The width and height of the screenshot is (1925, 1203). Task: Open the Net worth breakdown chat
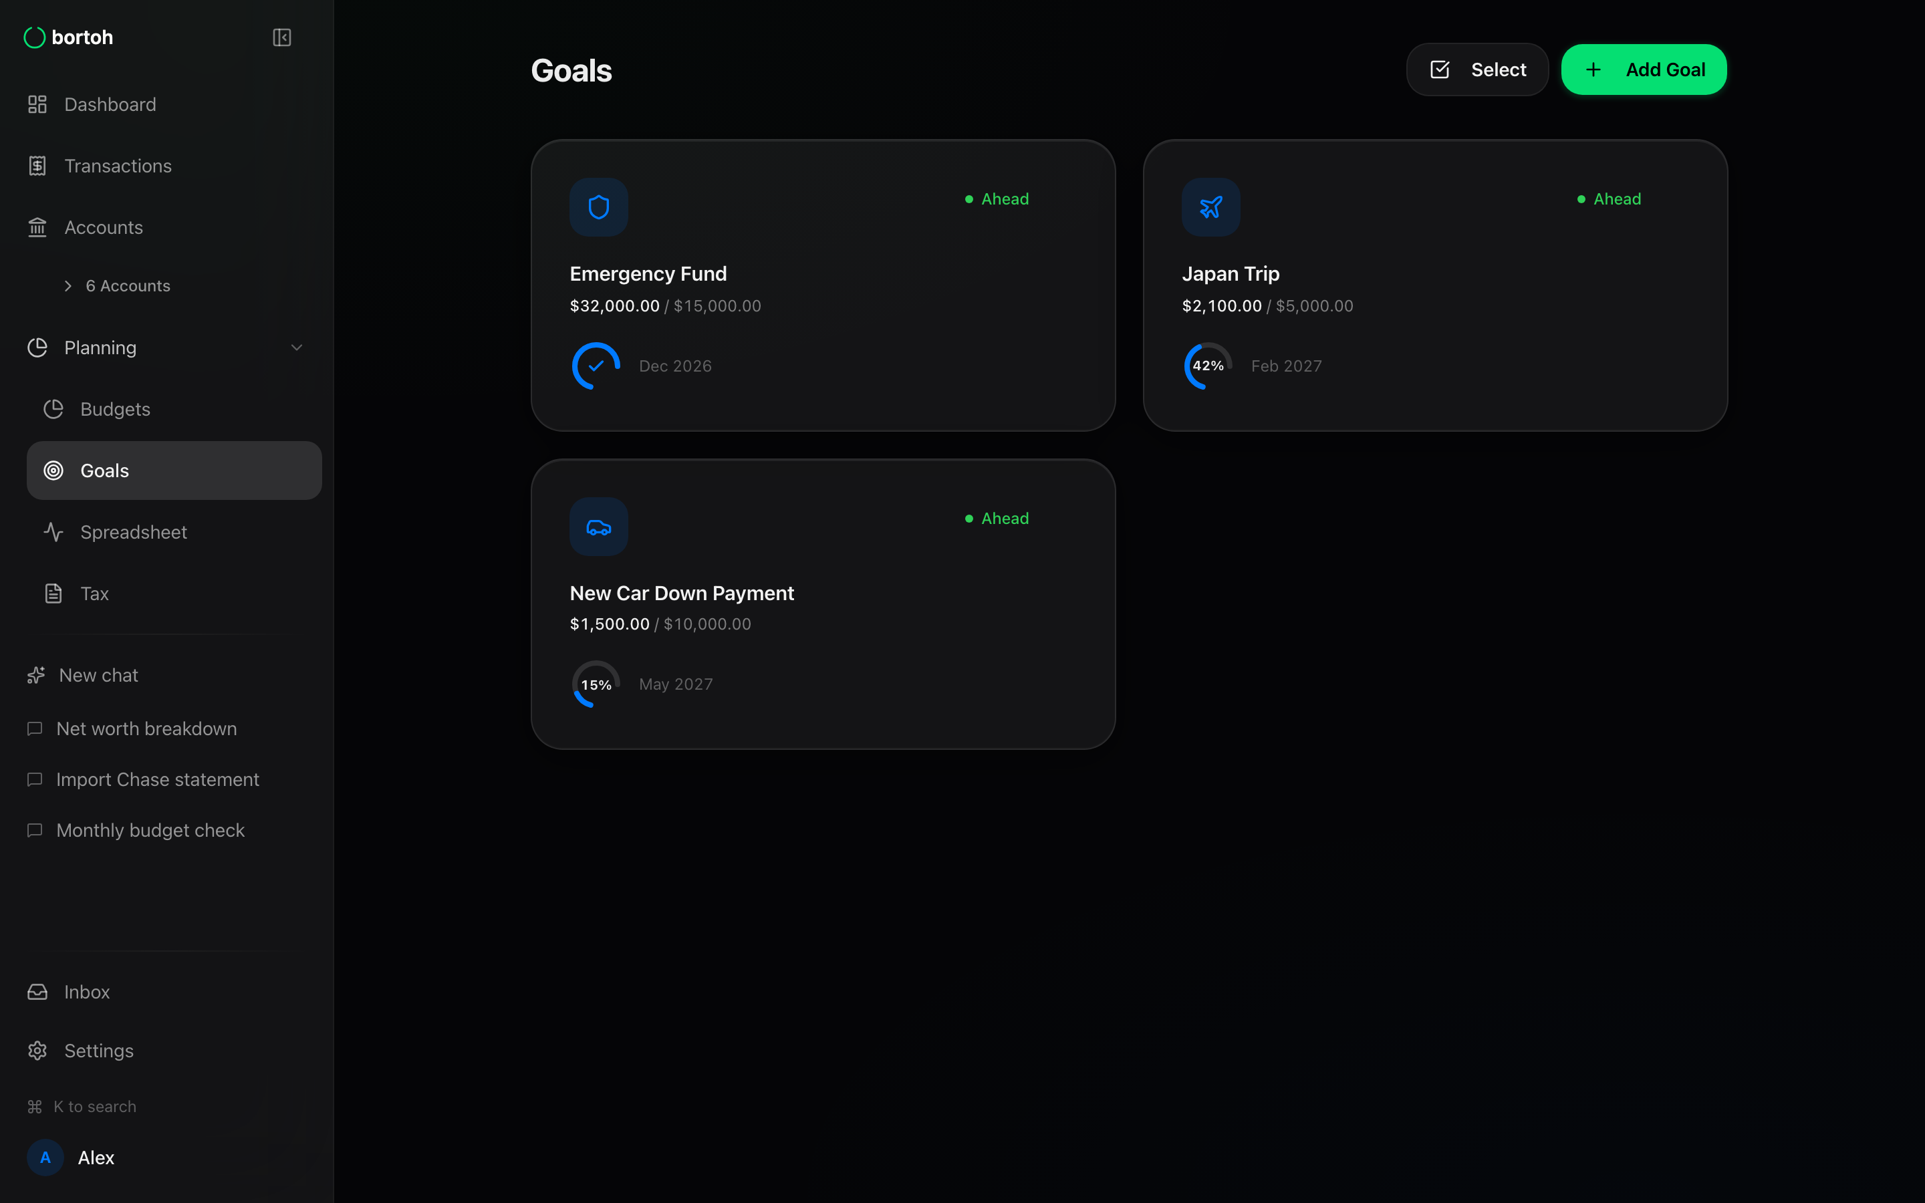pos(146,728)
